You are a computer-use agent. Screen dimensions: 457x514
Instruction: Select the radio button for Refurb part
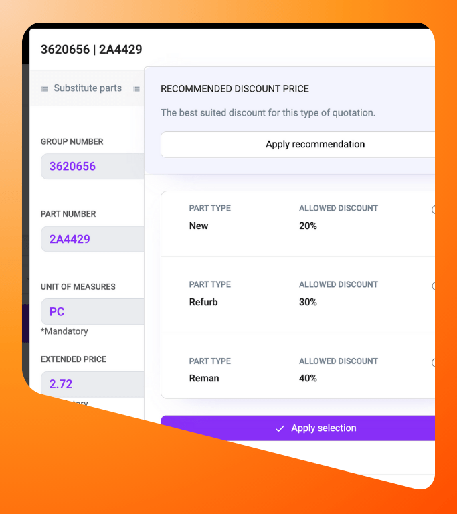click(434, 286)
